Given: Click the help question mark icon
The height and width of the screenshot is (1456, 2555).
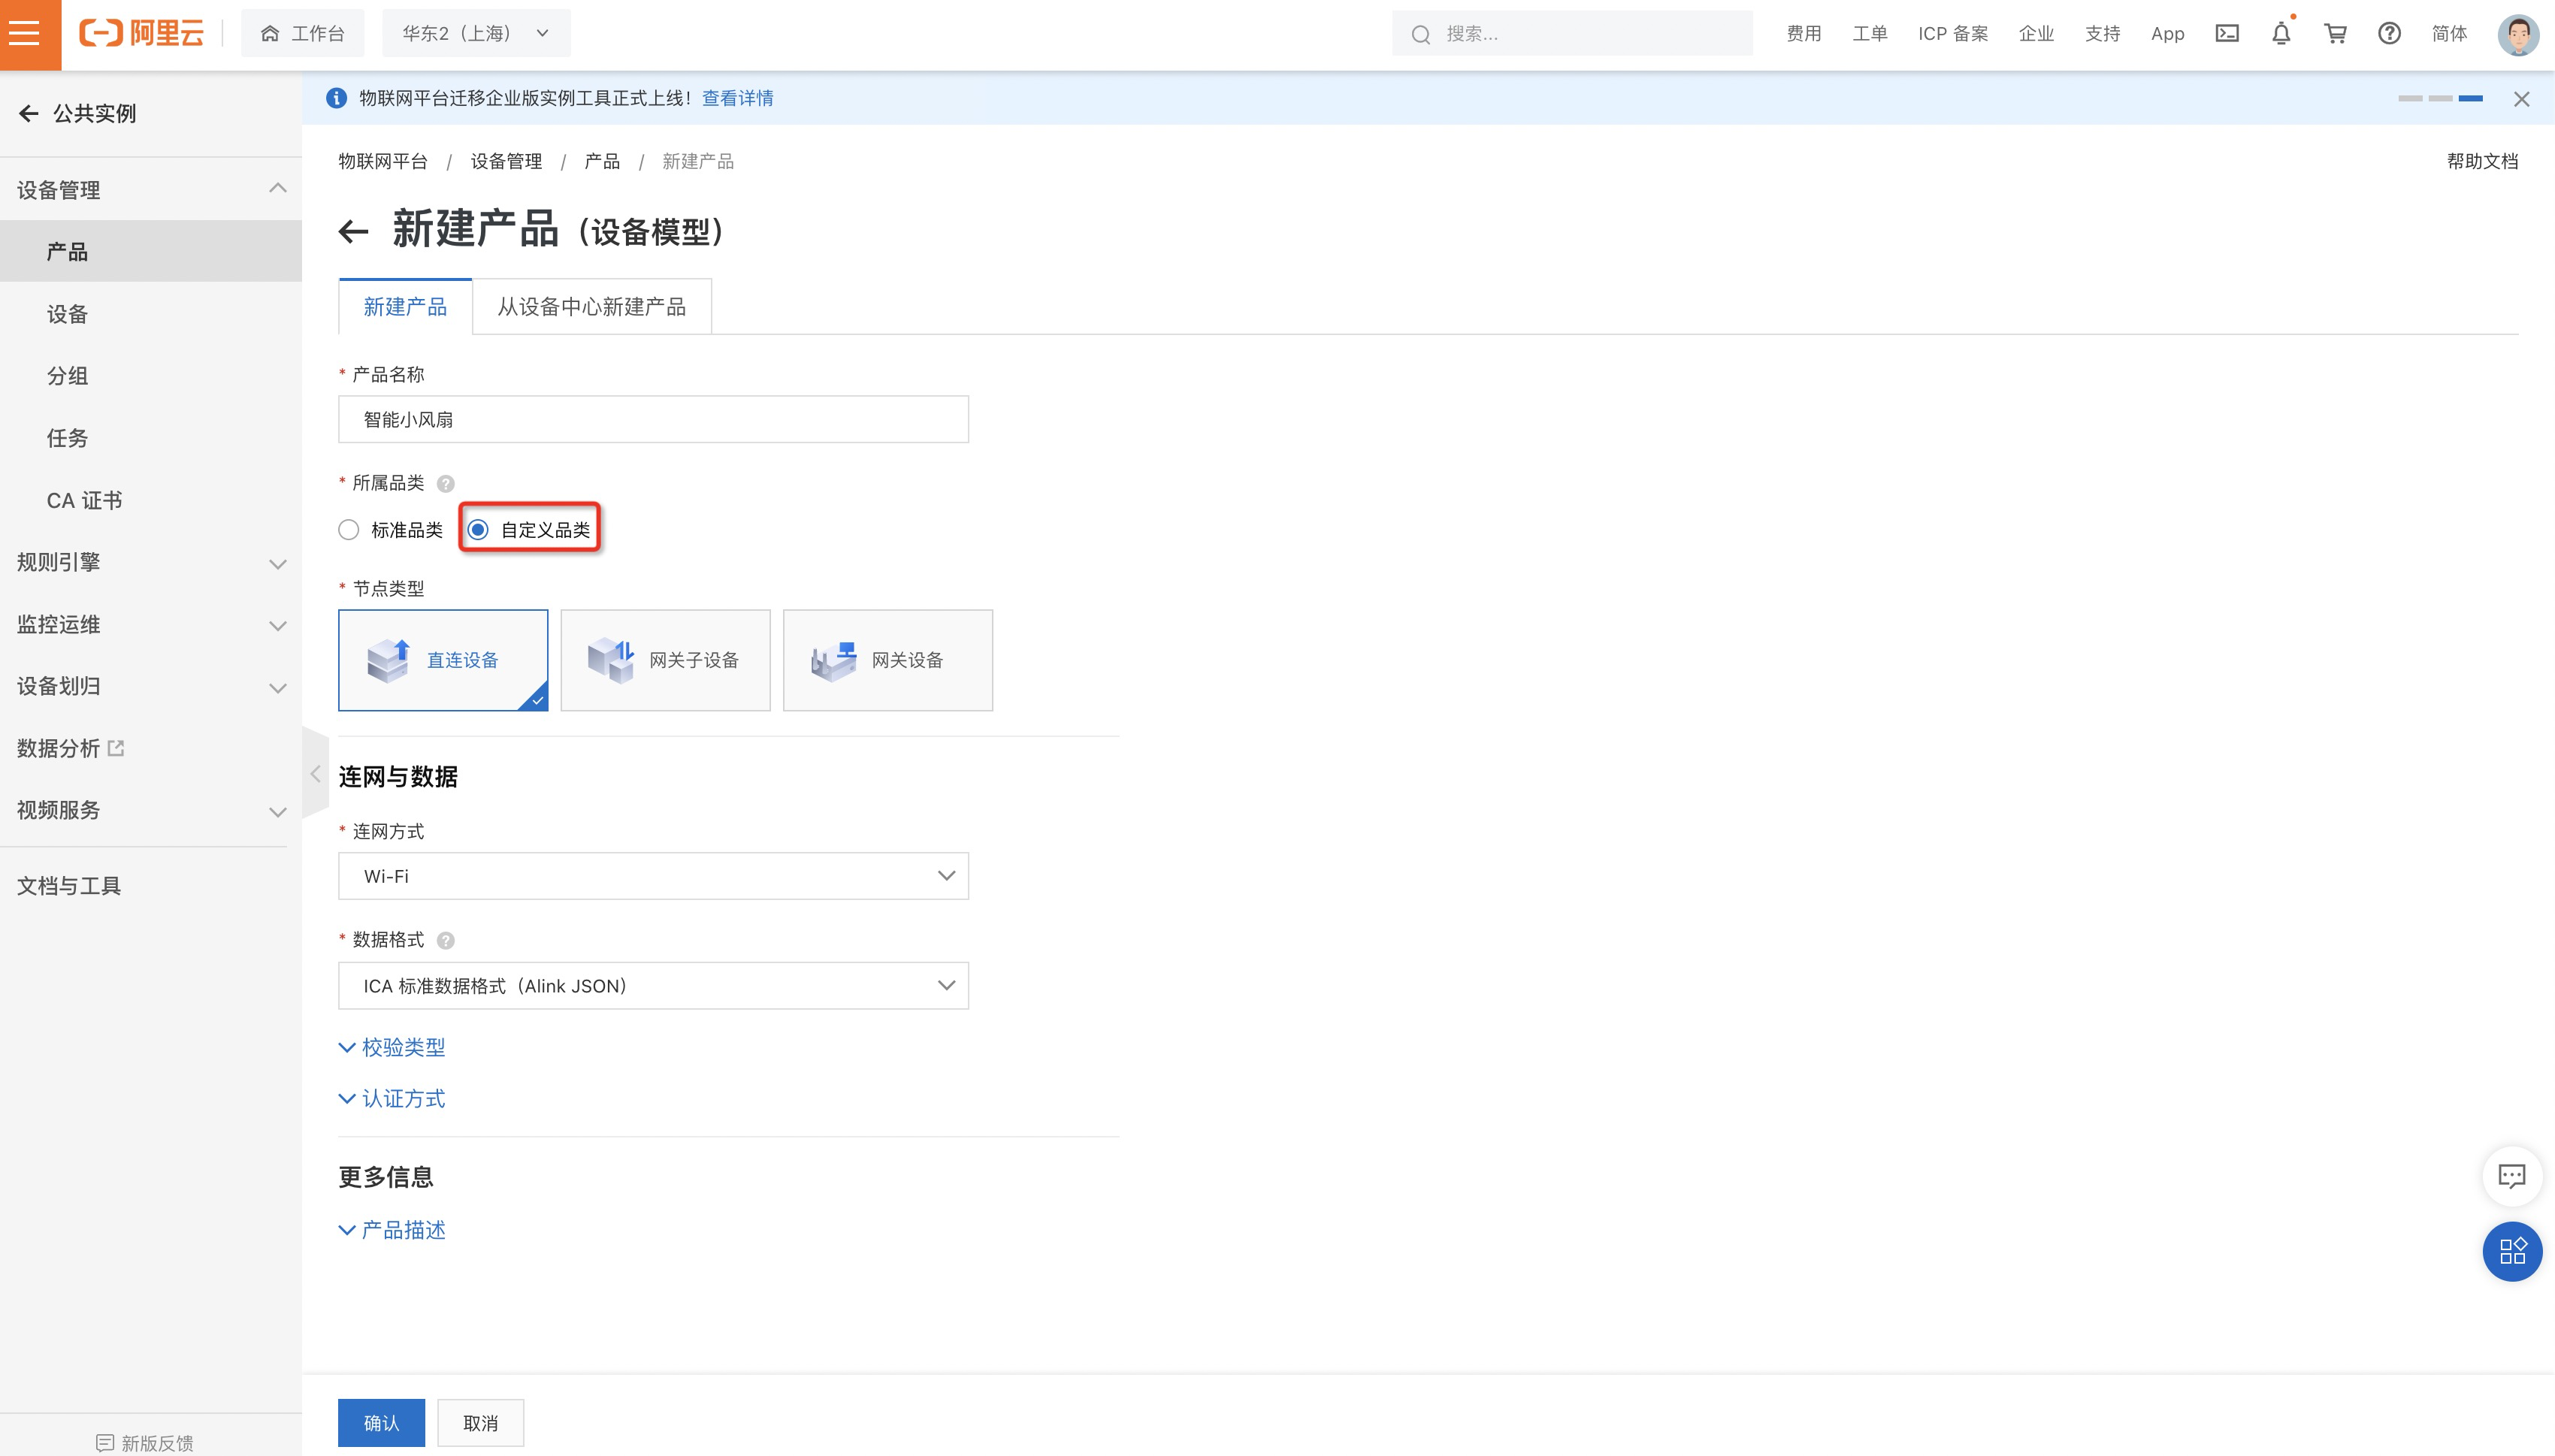Looking at the screenshot, I should click(x=444, y=484).
